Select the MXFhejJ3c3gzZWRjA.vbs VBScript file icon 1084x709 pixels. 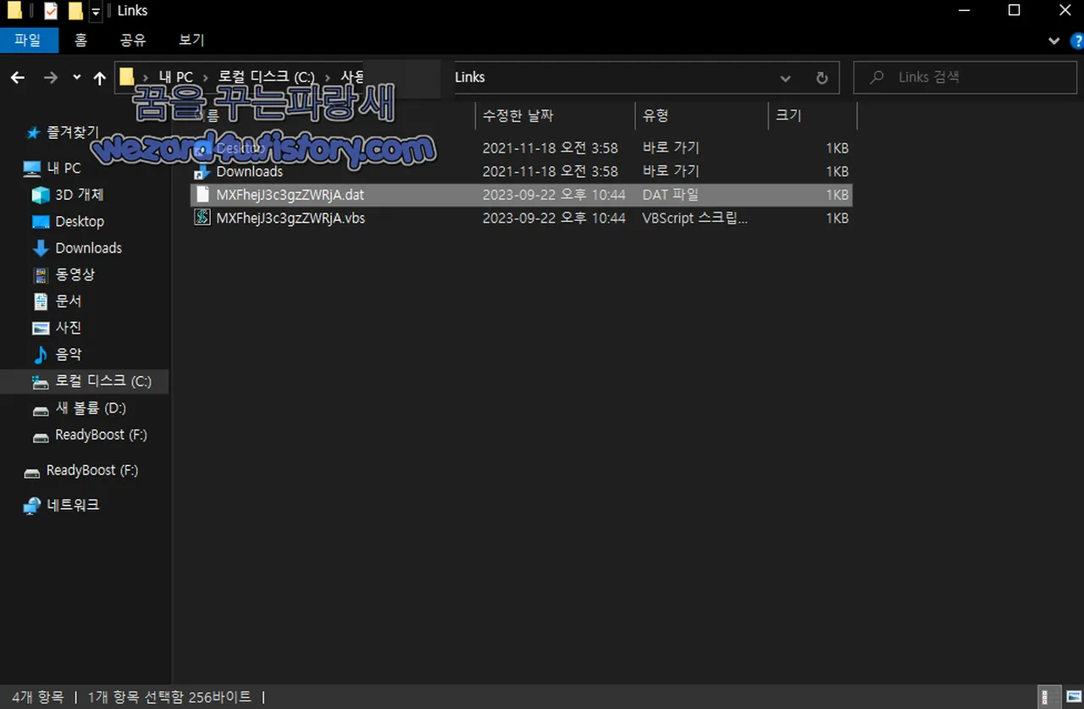(x=202, y=218)
